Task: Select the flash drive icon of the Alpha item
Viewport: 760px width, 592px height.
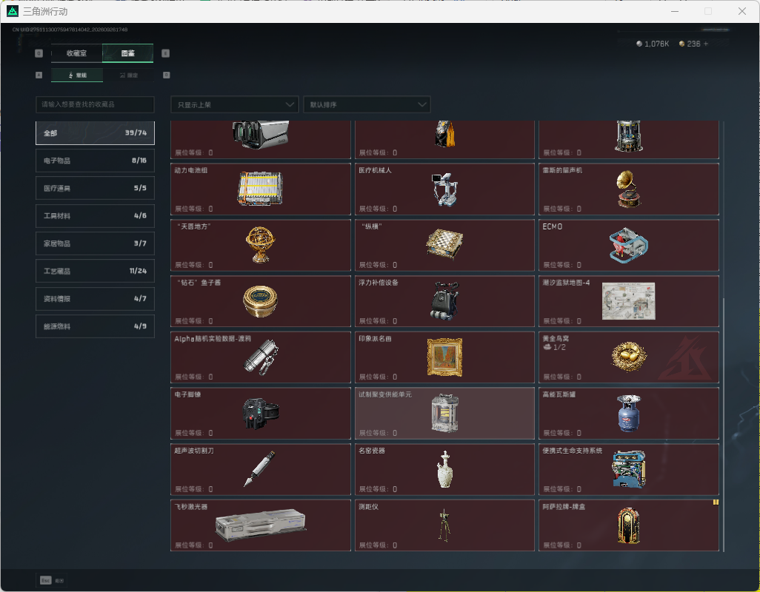Action: point(261,357)
